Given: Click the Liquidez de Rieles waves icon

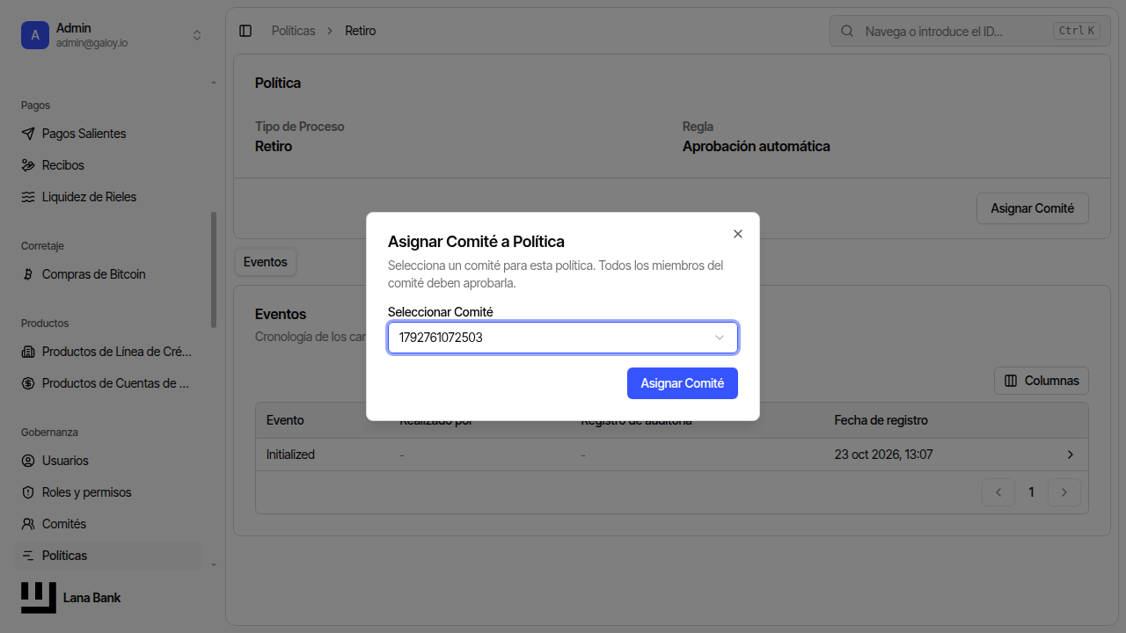Looking at the screenshot, I should click(x=27, y=197).
